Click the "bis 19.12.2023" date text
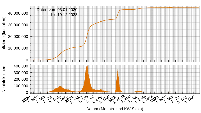This screenshot has width=201, height=113. 64,15
